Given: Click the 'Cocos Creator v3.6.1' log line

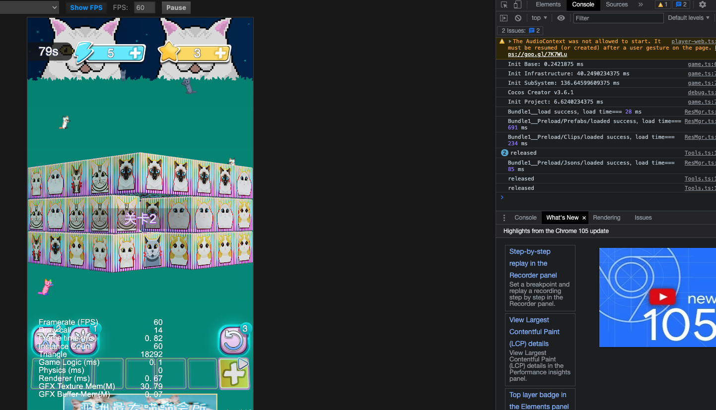Looking at the screenshot, I should [x=541, y=92].
